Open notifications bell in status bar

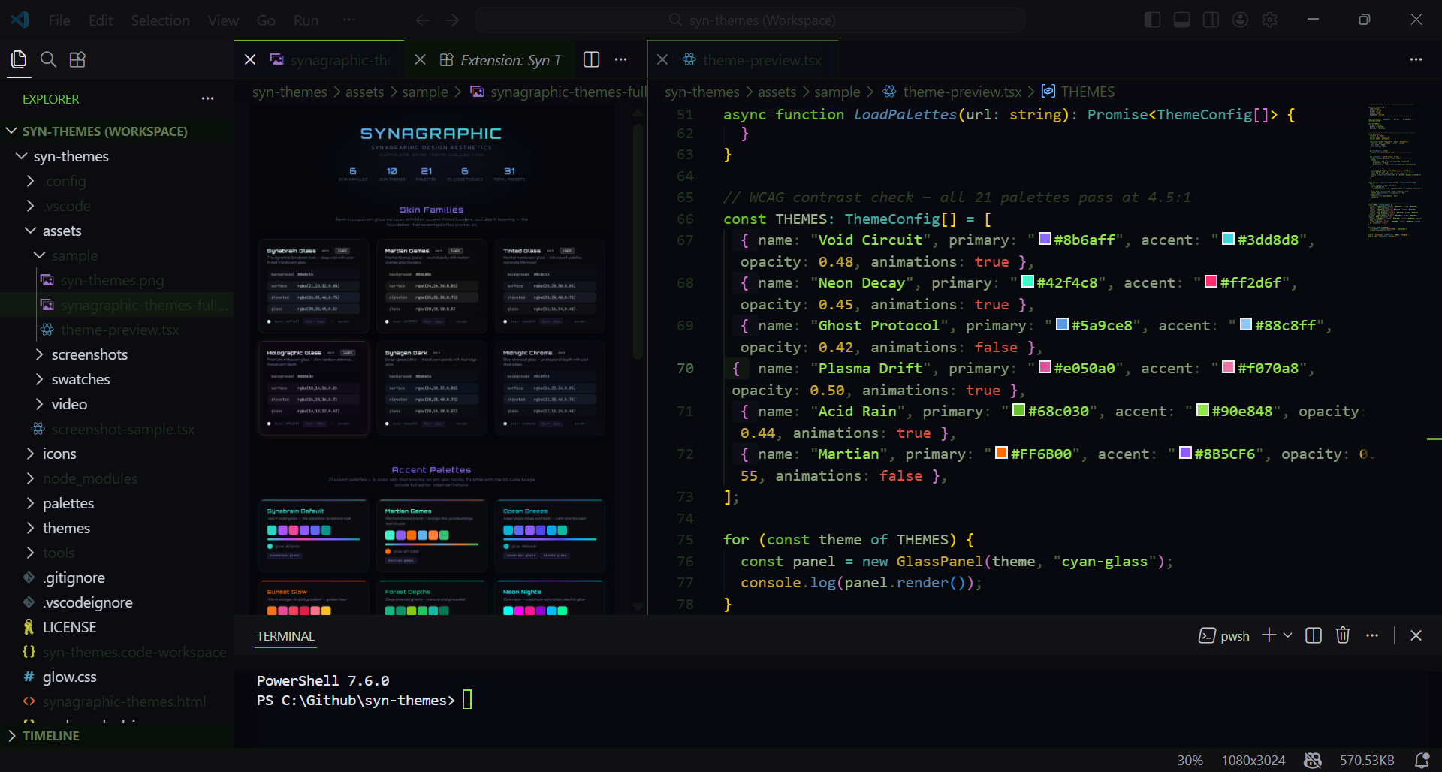pyautogui.click(x=1422, y=760)
